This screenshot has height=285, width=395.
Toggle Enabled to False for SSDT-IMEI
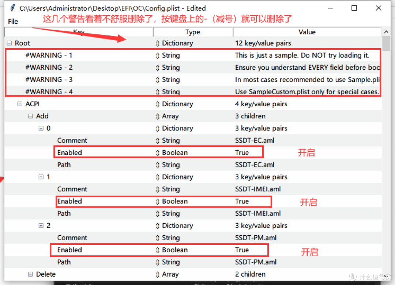(242, 201)
